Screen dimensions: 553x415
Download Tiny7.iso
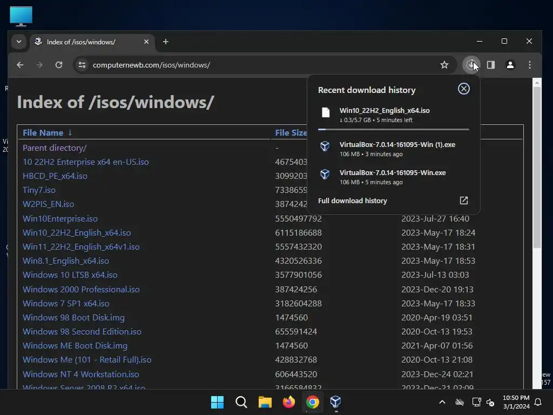(39, 190)
